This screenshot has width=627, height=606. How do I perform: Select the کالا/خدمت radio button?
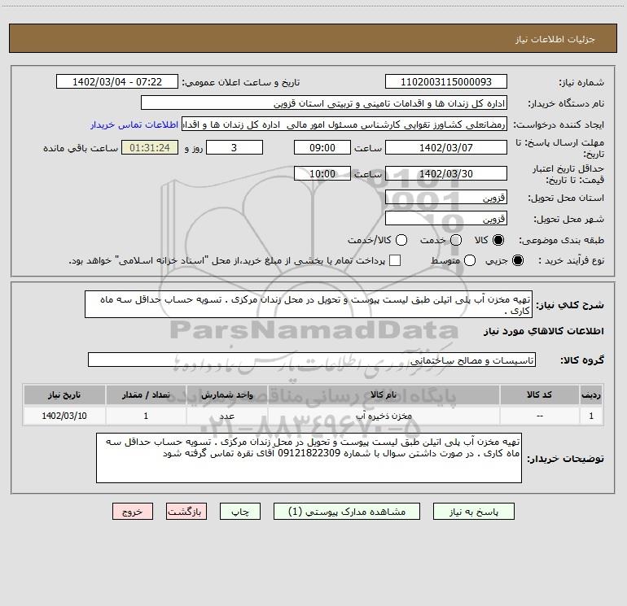401,240
